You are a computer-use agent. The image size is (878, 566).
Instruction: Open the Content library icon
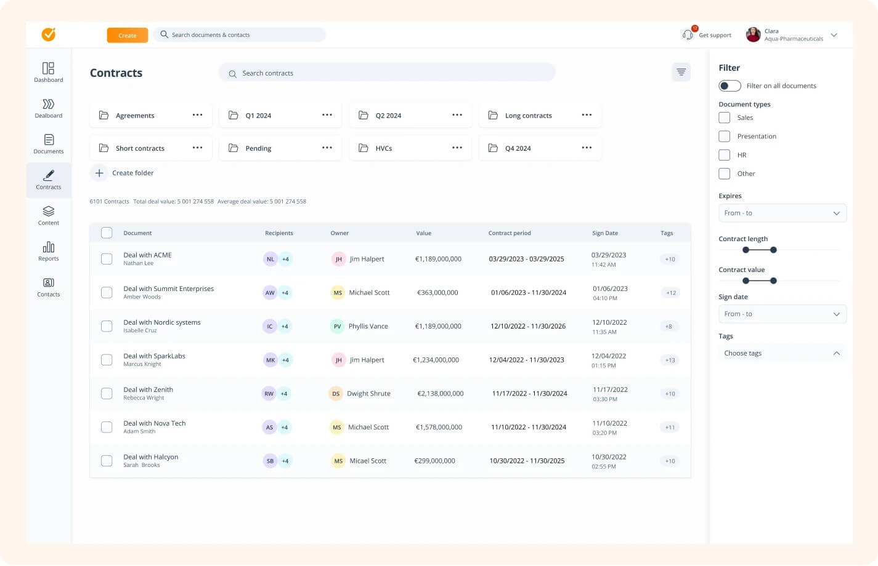coord(48,215)
